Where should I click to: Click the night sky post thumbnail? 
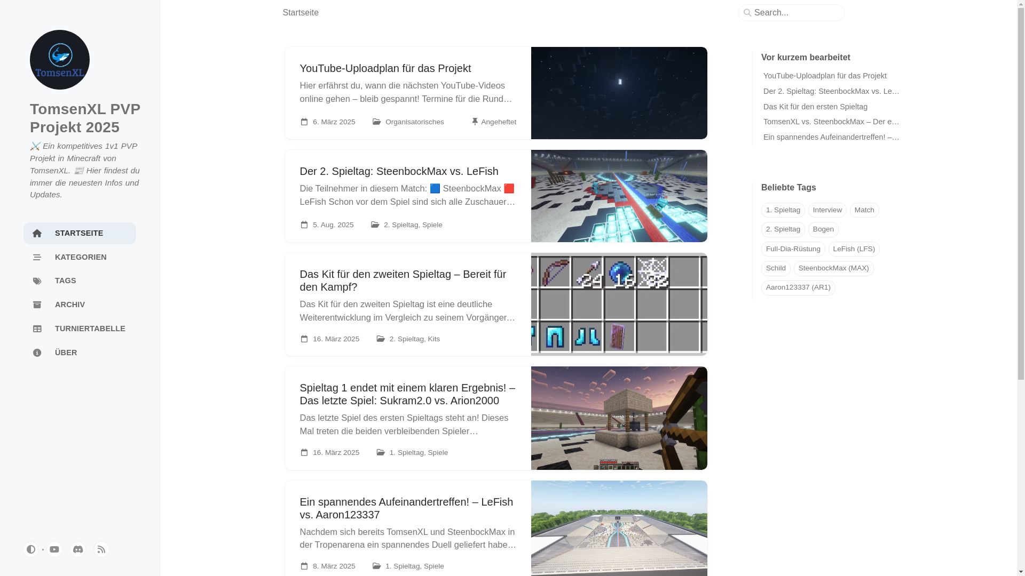[x=619, y=93]
